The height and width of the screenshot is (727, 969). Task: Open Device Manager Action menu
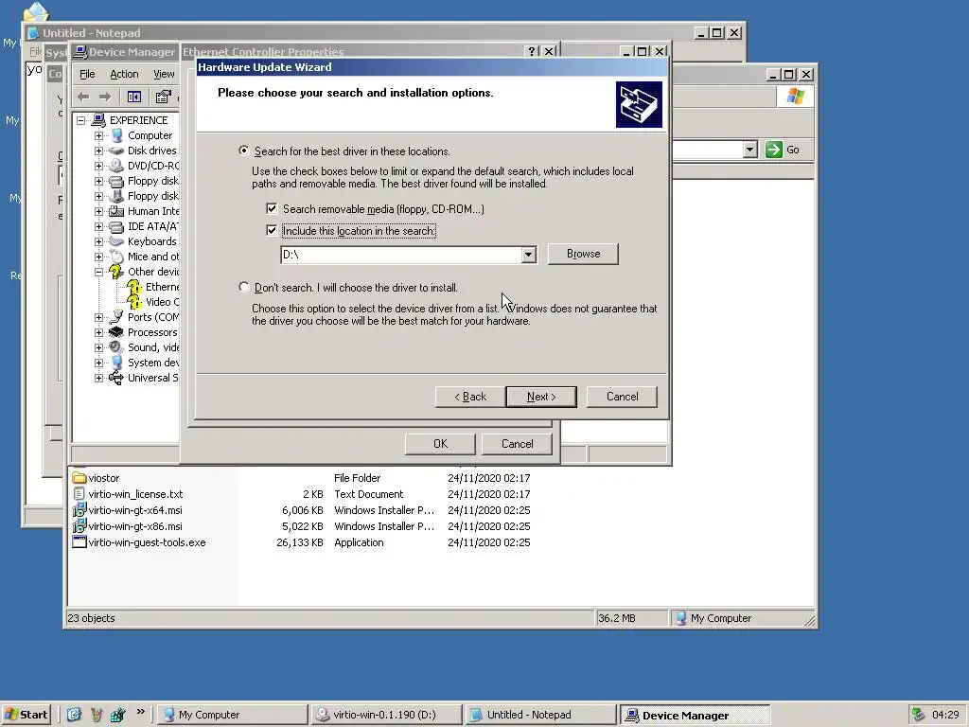(124, 74)
